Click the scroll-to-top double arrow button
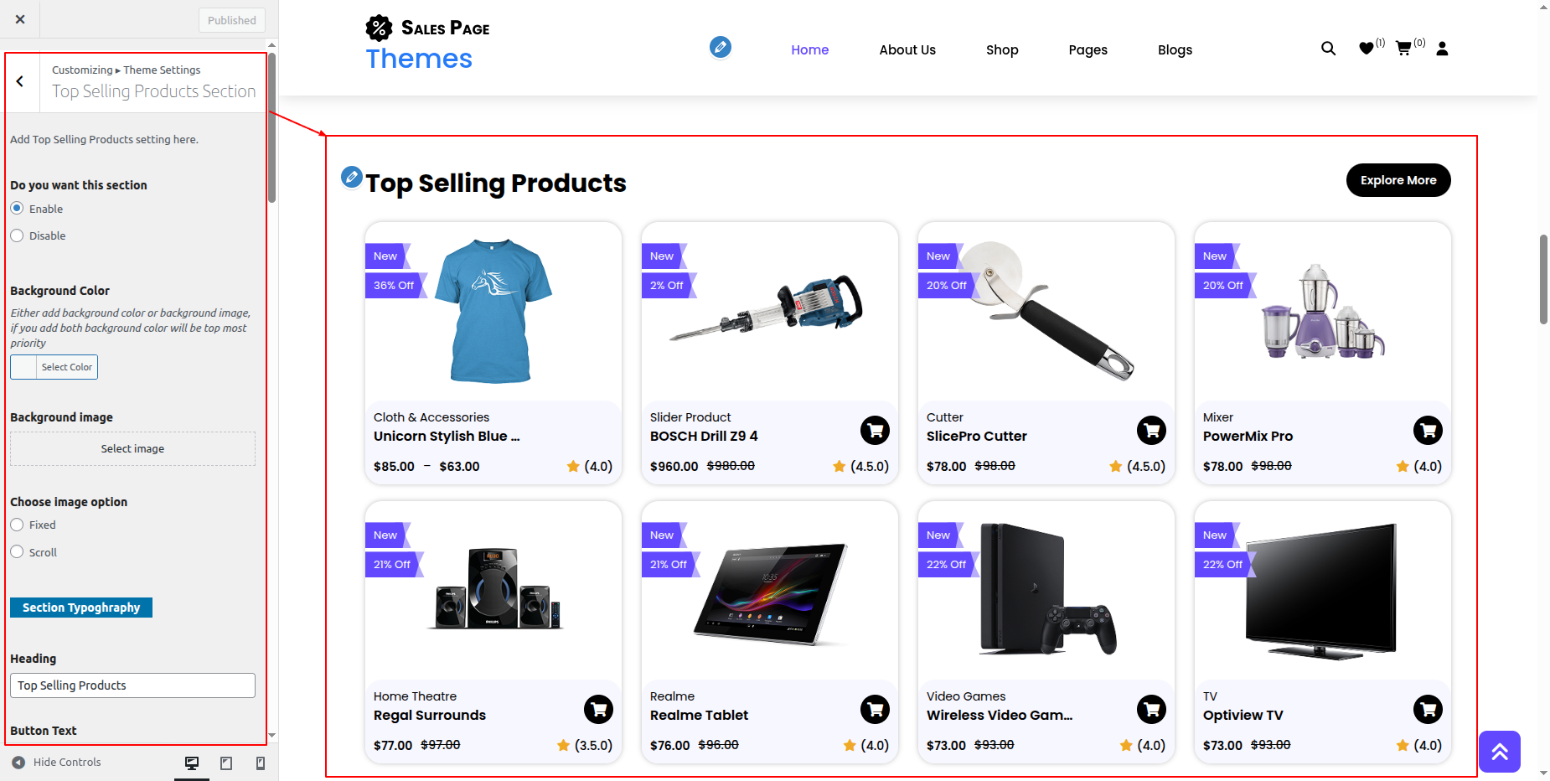Screen dimensions: 1550x781 1499,752
